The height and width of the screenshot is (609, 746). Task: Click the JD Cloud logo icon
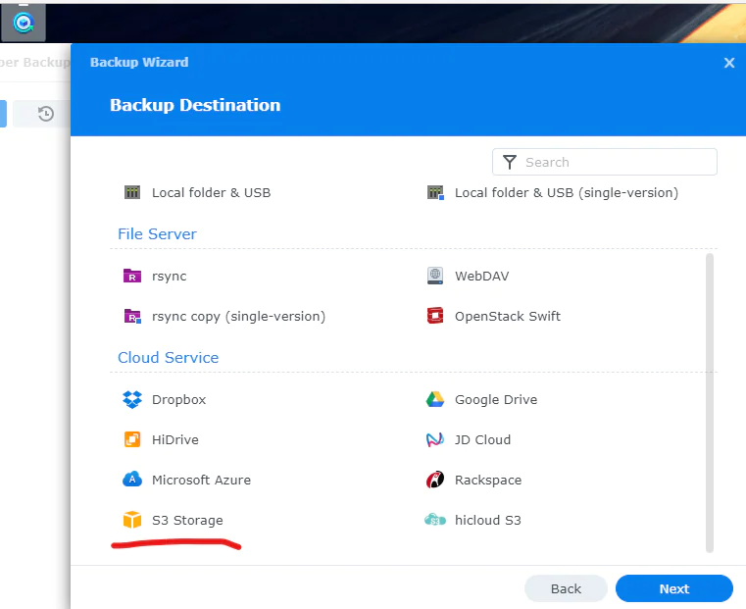435,439
